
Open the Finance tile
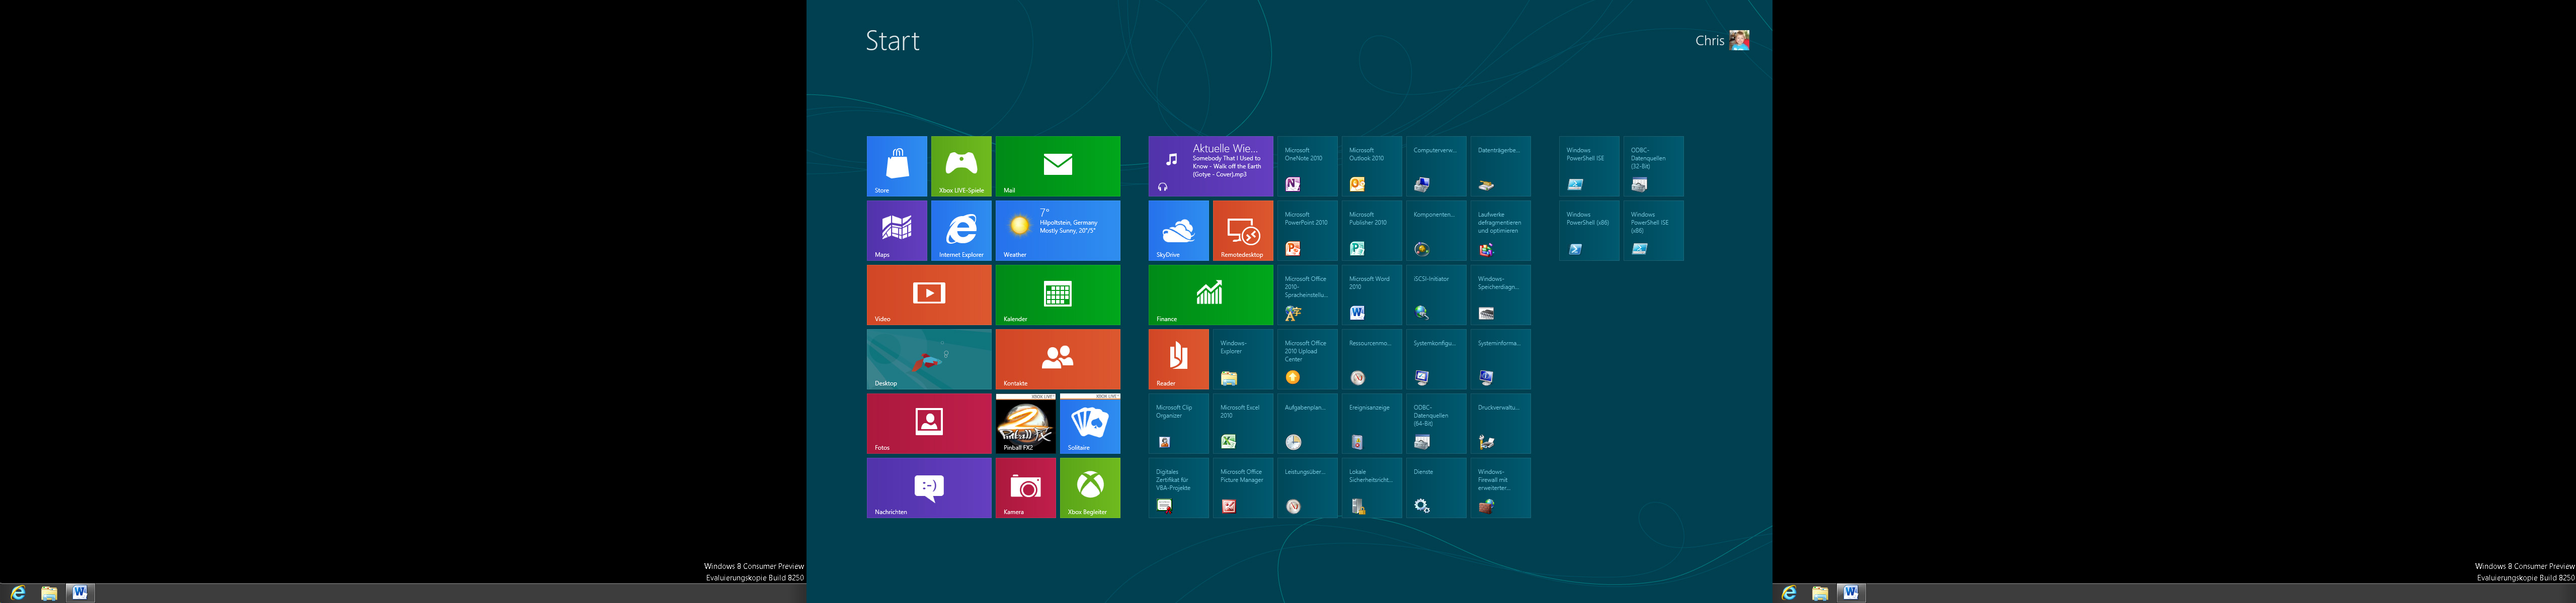coord(1211,294)
